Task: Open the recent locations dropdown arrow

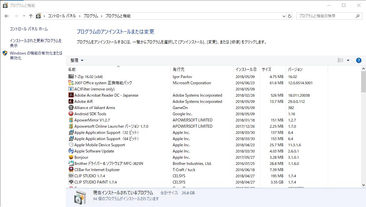Action: point(24,16)
